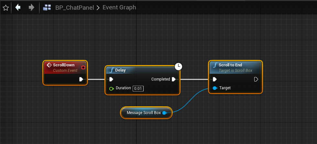Screen dimensions: 317x144
Task: Click the Delay node execution input pin
Action: click(x=111, y=79)
